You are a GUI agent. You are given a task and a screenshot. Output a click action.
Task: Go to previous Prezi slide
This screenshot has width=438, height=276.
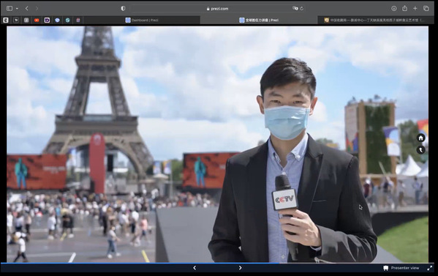[x=195, y=268]
